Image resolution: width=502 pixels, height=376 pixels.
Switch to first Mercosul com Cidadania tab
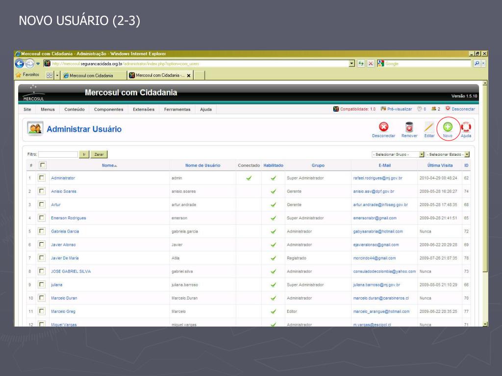pos(94,75)
